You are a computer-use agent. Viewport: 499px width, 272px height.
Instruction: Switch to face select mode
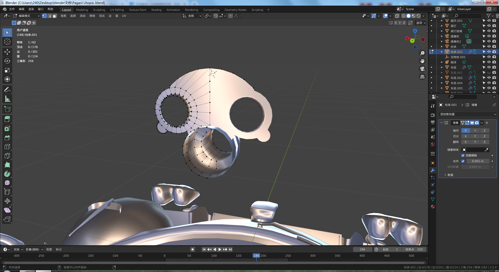55,16
